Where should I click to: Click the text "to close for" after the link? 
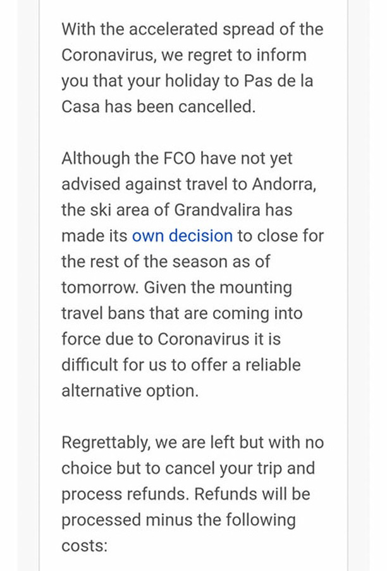(280, 235)
